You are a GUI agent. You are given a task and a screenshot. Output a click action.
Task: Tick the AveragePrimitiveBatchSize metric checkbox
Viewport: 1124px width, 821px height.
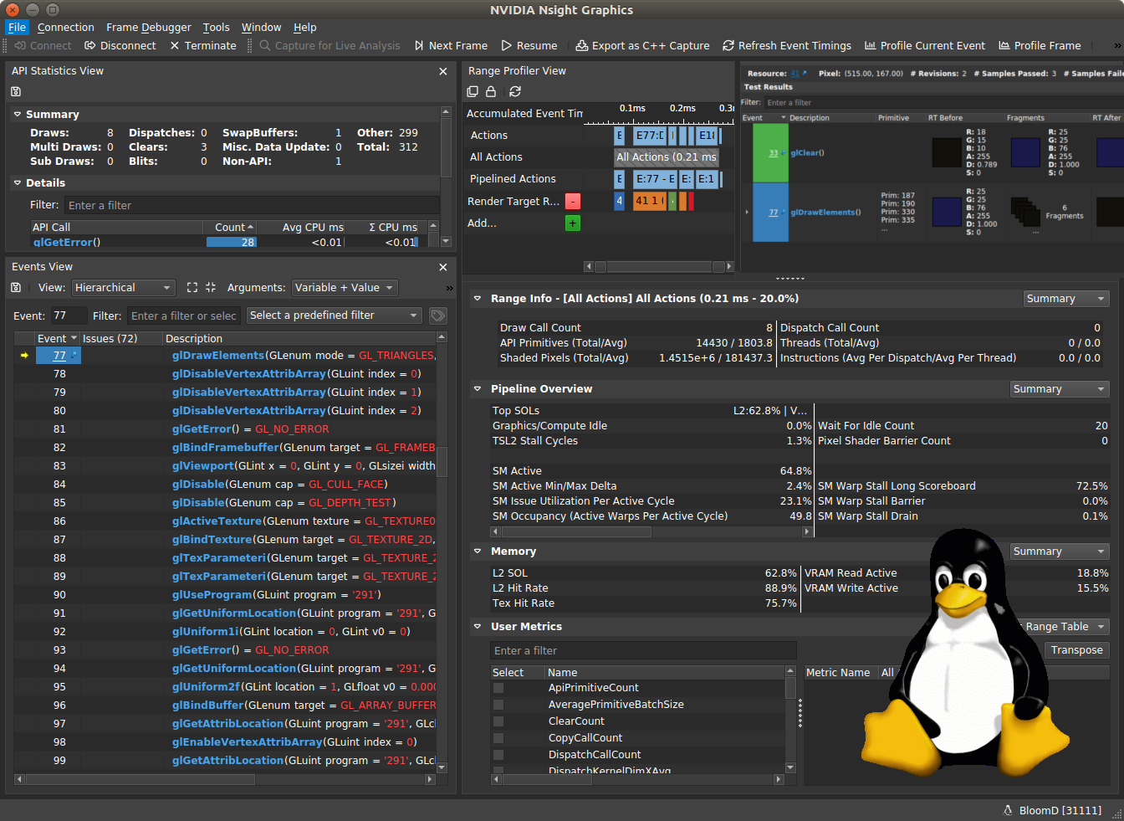498,705
